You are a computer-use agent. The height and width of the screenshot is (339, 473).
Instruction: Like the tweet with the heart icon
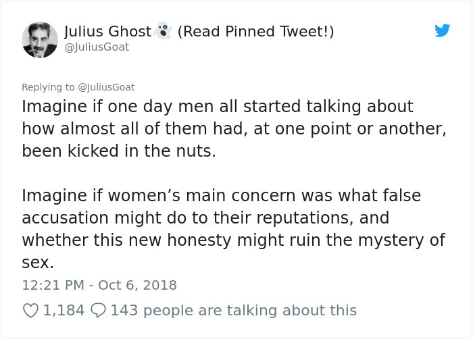pyautogui.click(x=30, y=310)
